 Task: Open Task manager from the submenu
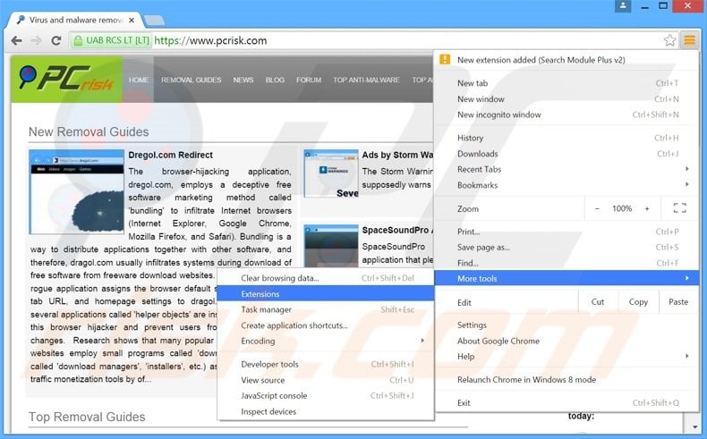326,309
